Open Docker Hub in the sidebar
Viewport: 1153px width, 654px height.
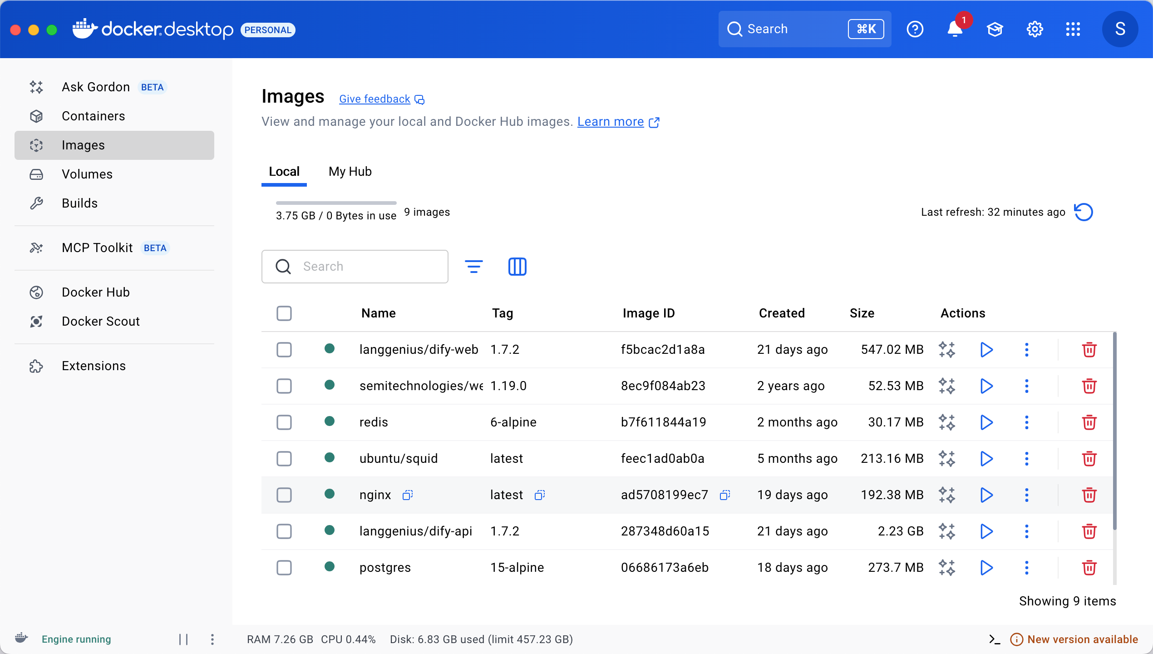114,292
